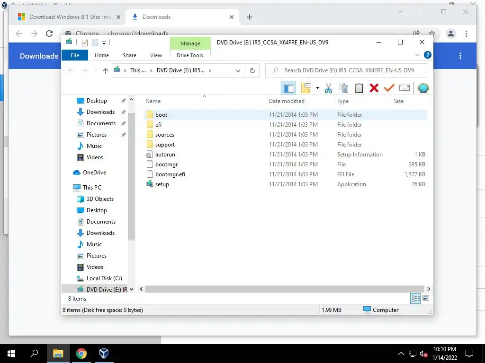The height and width of the screenshot is (363, 485).
Task: Switch to the Share ribbon tab
Action: (129, 55)
